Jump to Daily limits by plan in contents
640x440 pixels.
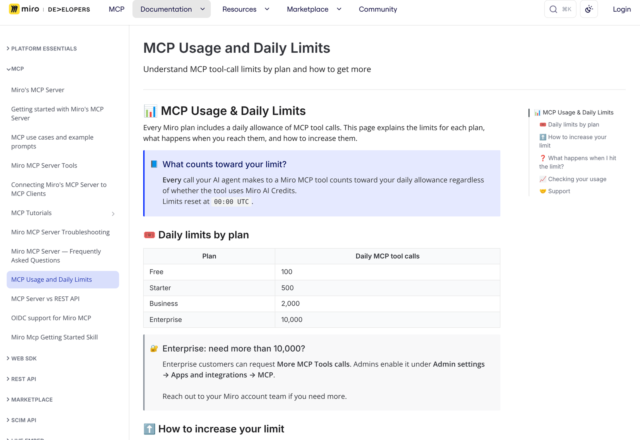(x=569, y=124)
